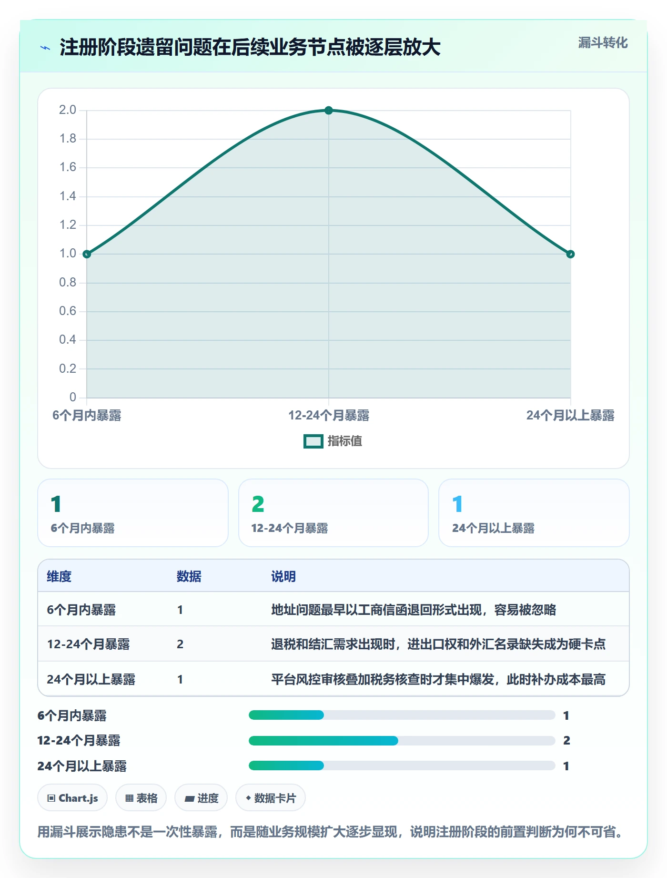The image size is (667, 878).
Task: Click the 维度 column header
Action: point(59,576)
